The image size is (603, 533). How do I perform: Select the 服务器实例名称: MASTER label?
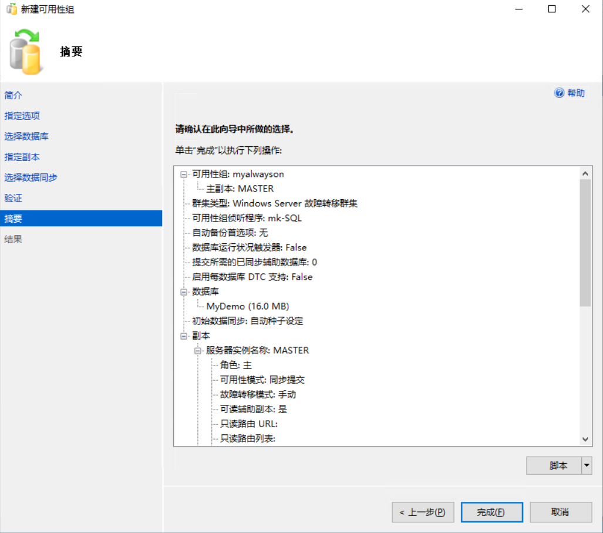[257, 351]
